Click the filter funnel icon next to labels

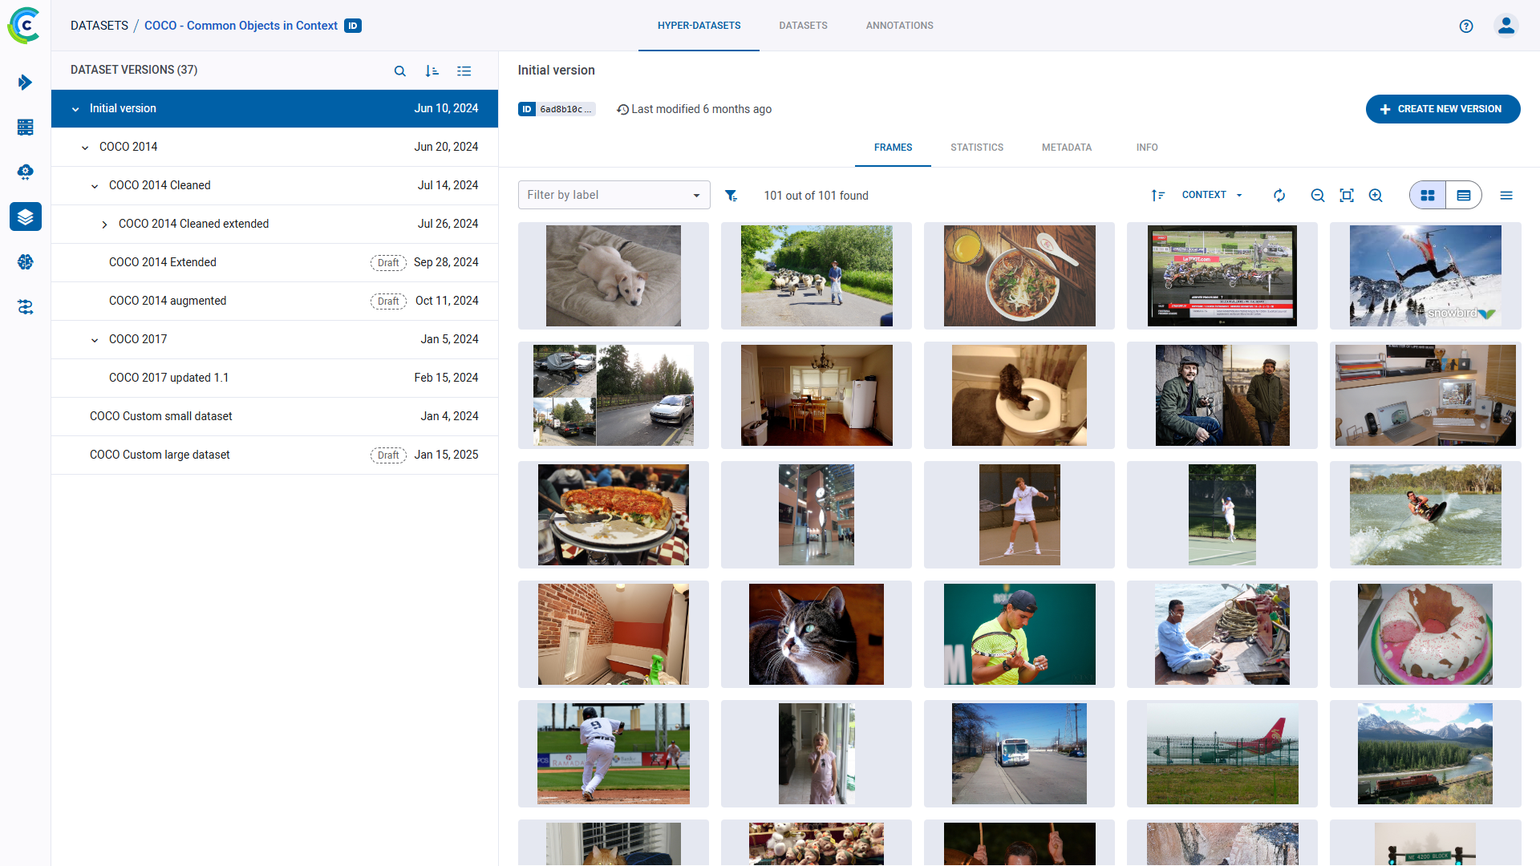[731, 195]
